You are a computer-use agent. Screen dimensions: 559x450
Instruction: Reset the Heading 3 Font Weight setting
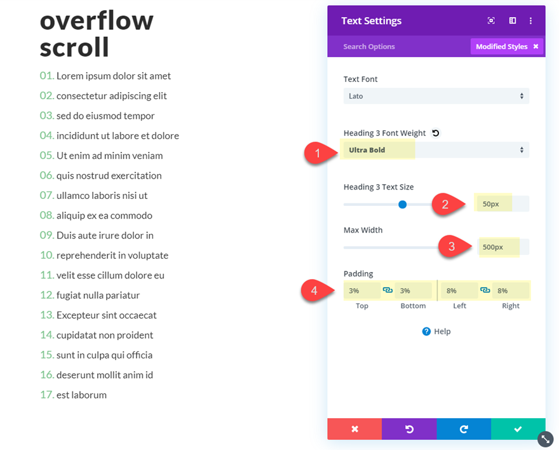point(436,133)
